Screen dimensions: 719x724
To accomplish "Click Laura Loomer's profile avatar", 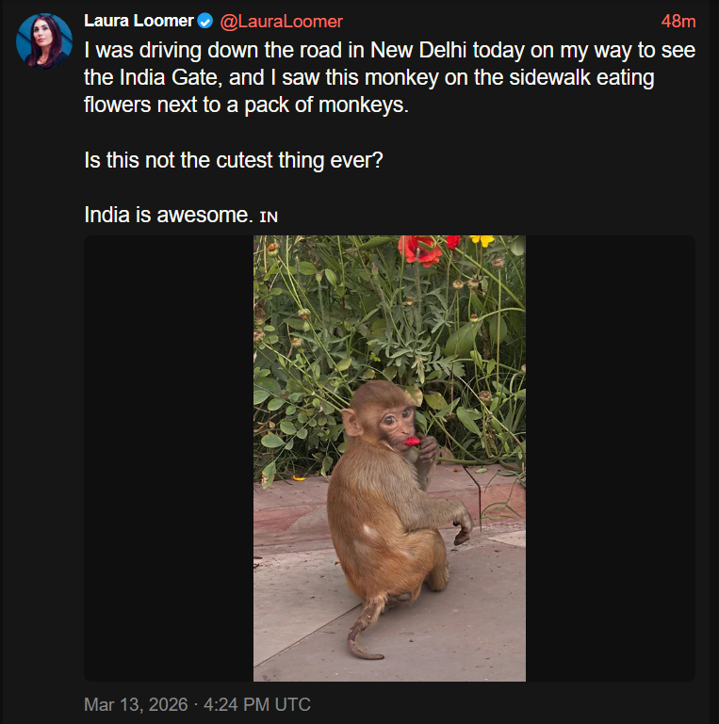I will coord(43,41).
